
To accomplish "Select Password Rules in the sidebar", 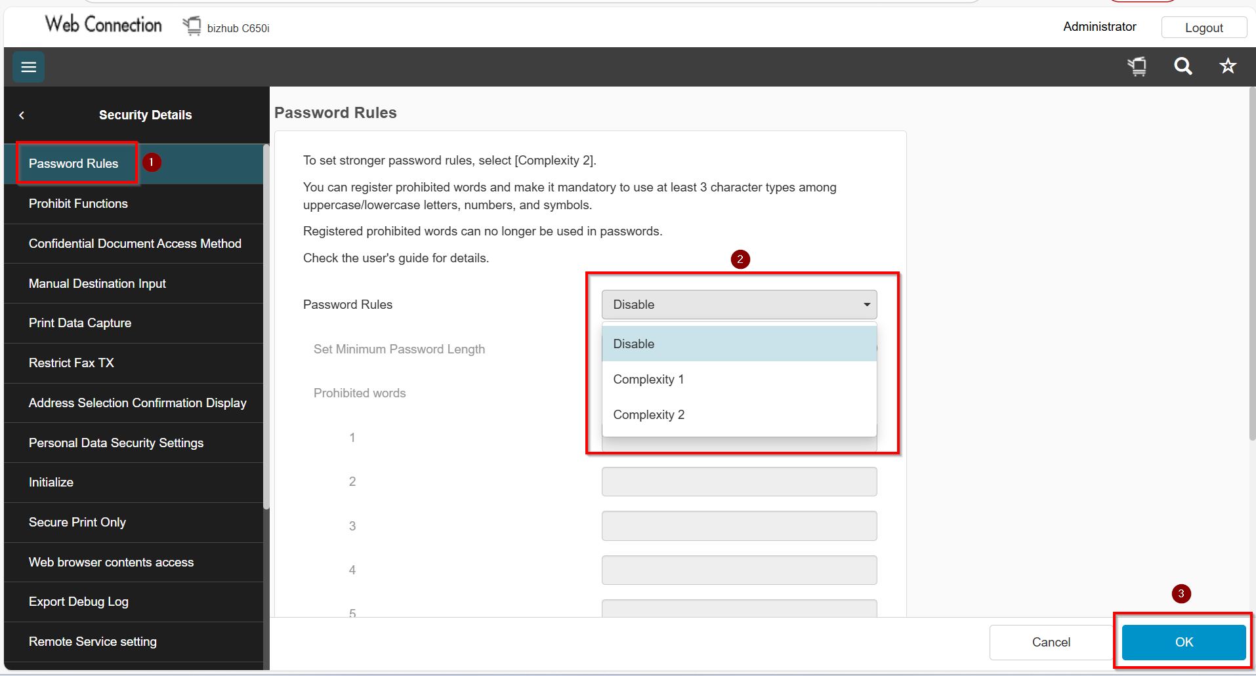I will 73,164.
